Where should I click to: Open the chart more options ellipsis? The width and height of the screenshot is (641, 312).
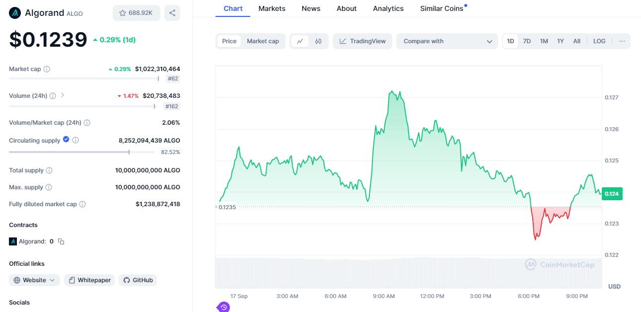coord(622,41)
